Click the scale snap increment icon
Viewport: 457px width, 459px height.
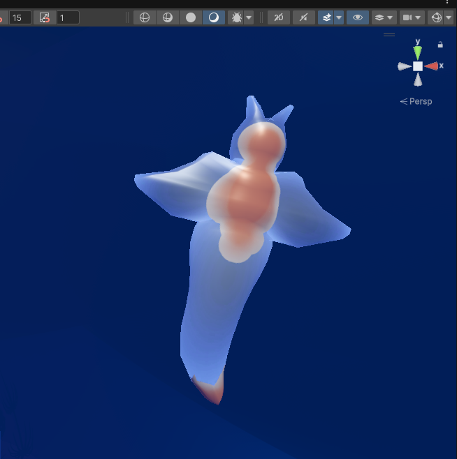point(45,17)
